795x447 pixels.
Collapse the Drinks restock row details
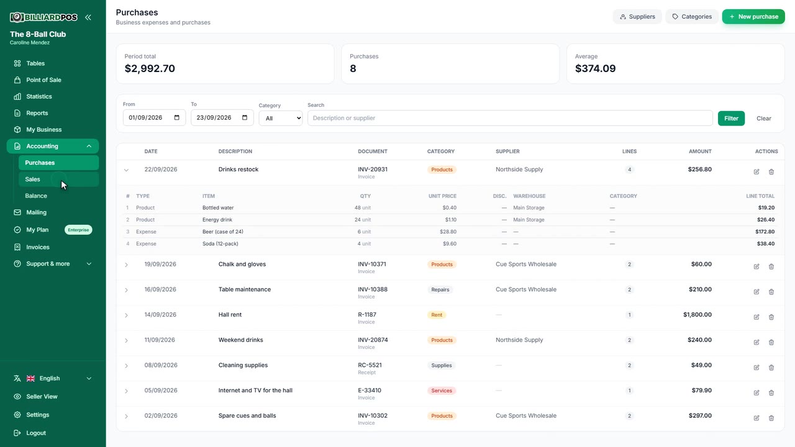126,170
